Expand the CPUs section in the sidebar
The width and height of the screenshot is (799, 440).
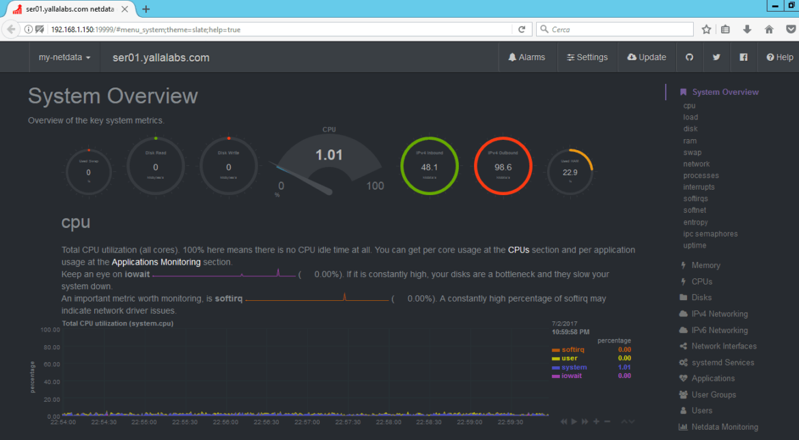click(x=702, y=281)
